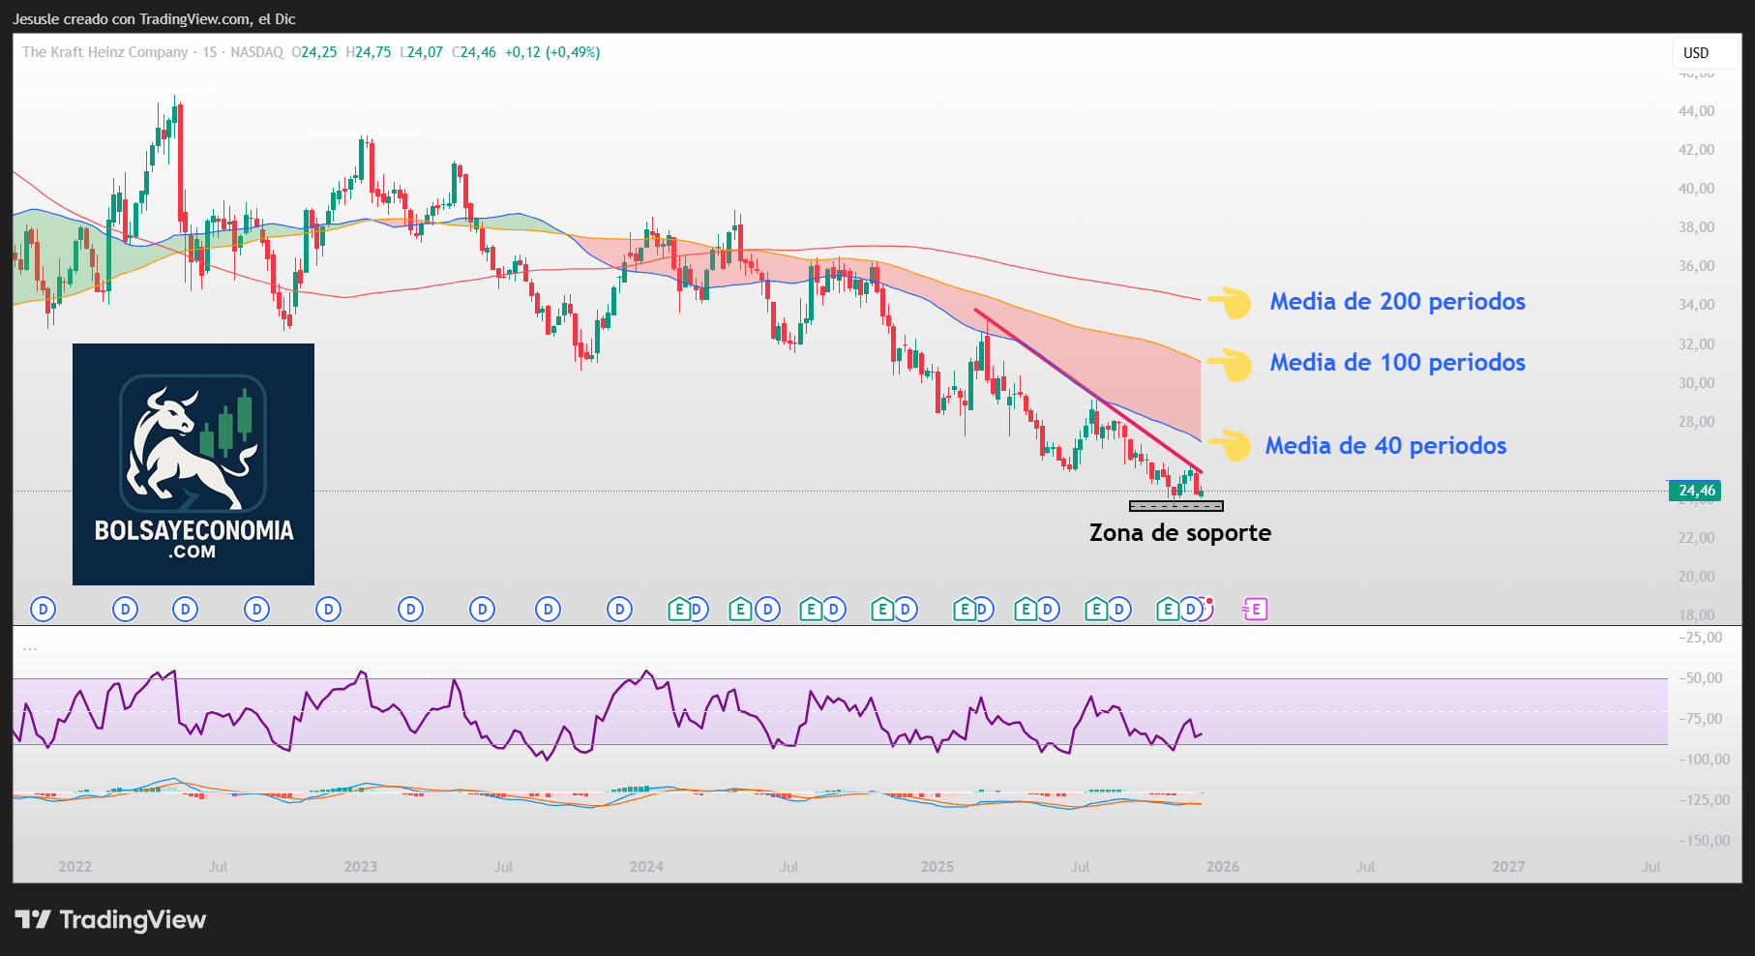Click the 1S interval in chart legend
Screen dimensions: 1755x956
(210, 52)
